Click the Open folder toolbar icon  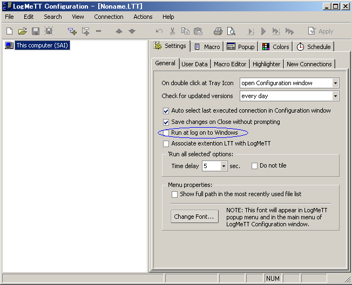(22, 31)
